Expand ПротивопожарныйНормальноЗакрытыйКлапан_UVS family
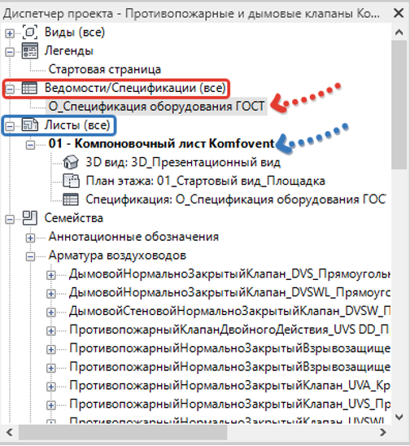Screen dimensions: 410x446 click(x=51, y=405)
